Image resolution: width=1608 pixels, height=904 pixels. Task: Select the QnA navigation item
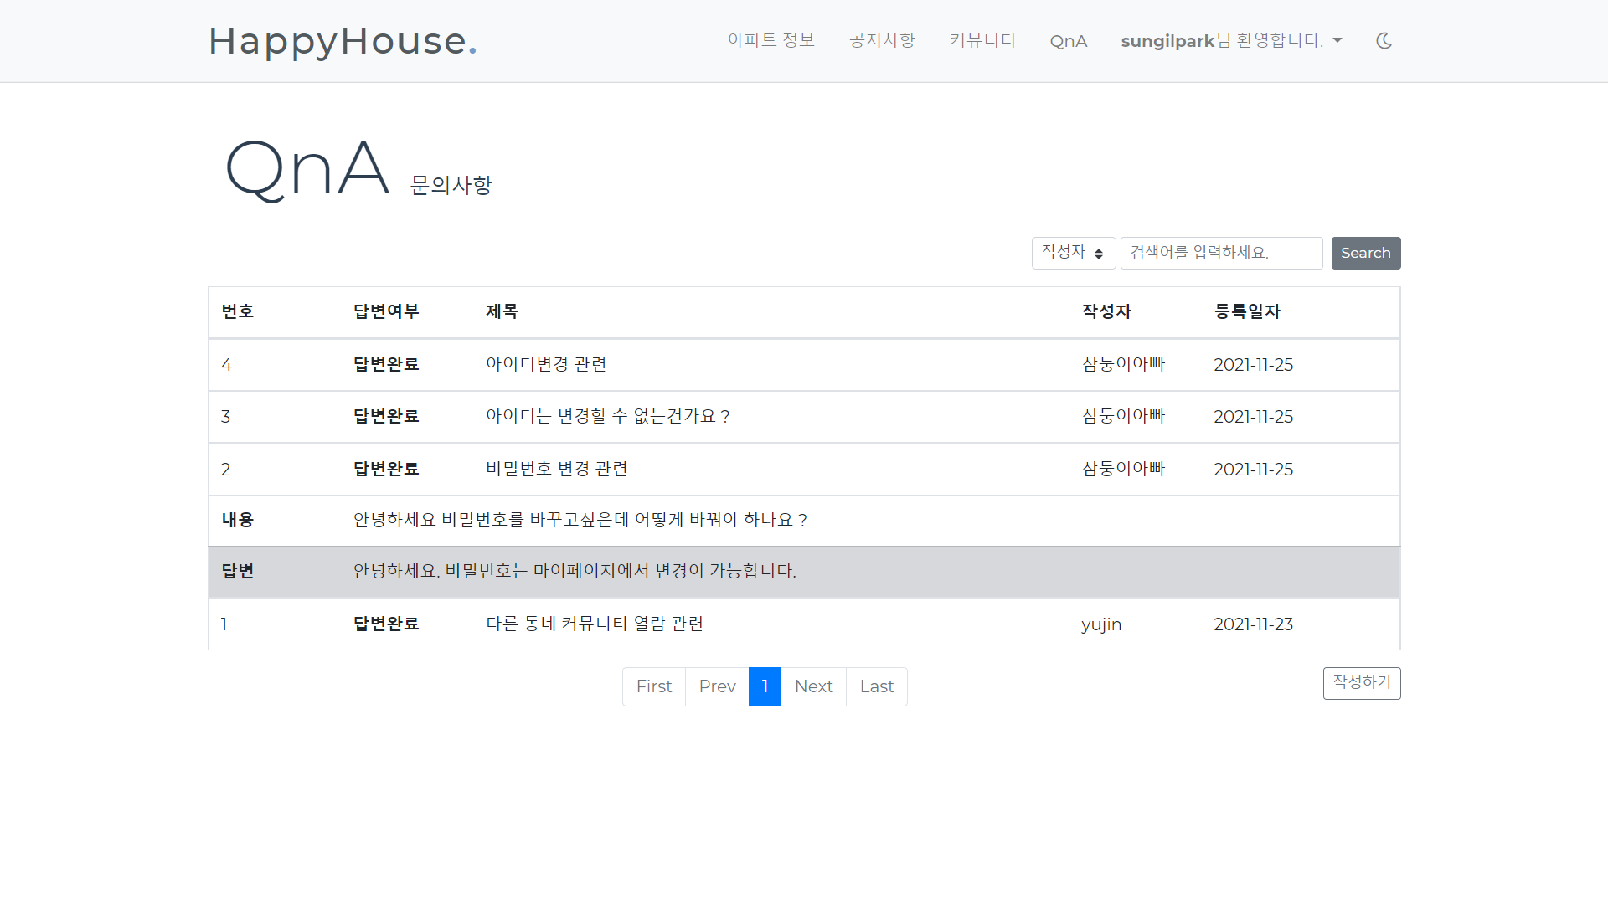click(x=1068, y=40)
